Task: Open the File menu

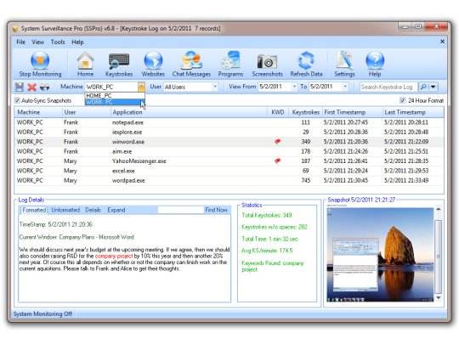Action: click(20, 42)
